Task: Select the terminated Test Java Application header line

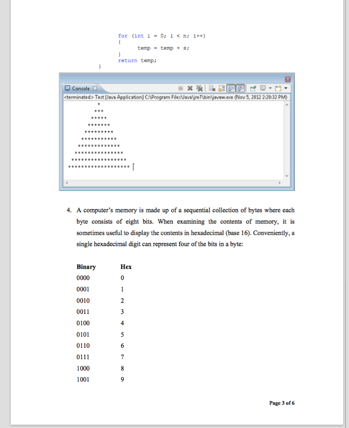Action: (x=175, y=97)
